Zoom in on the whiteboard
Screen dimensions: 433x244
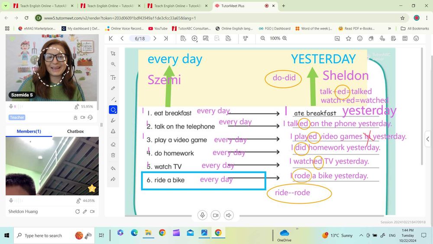(285, 39)
